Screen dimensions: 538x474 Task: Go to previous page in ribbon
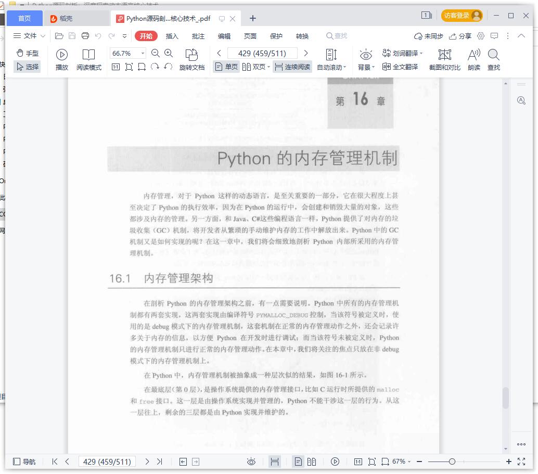[x=219, y=53]
